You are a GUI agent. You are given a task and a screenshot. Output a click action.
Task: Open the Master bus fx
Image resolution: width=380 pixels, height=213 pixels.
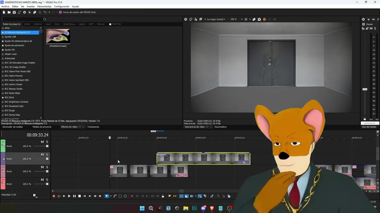tap(363, 29)
